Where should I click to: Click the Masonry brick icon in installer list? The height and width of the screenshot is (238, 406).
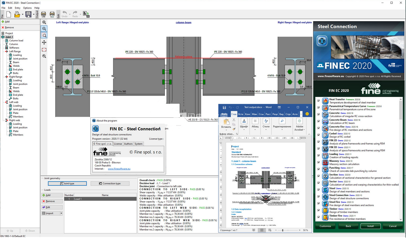tap(325, 162)
